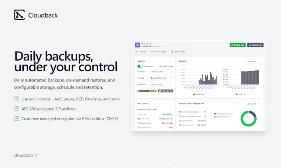Image resolution: width=281 pixels, height=168 pixels.
Task: Click the checkmark icon beside Status
Action: pos(139,114)
